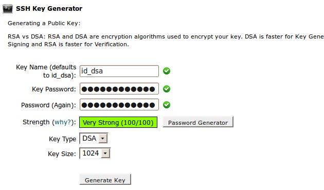Click green checkmark beside Password (Again) field
The height and width of the screenshot is (190, 324).
pos(167,105)
